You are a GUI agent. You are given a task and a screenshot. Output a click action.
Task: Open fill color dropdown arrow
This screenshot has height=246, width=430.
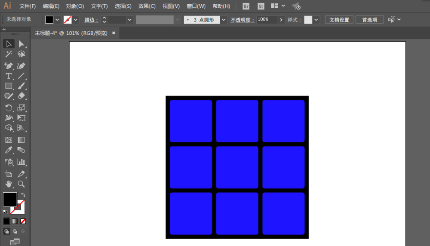pyautogui.click(x=57, y=20)
